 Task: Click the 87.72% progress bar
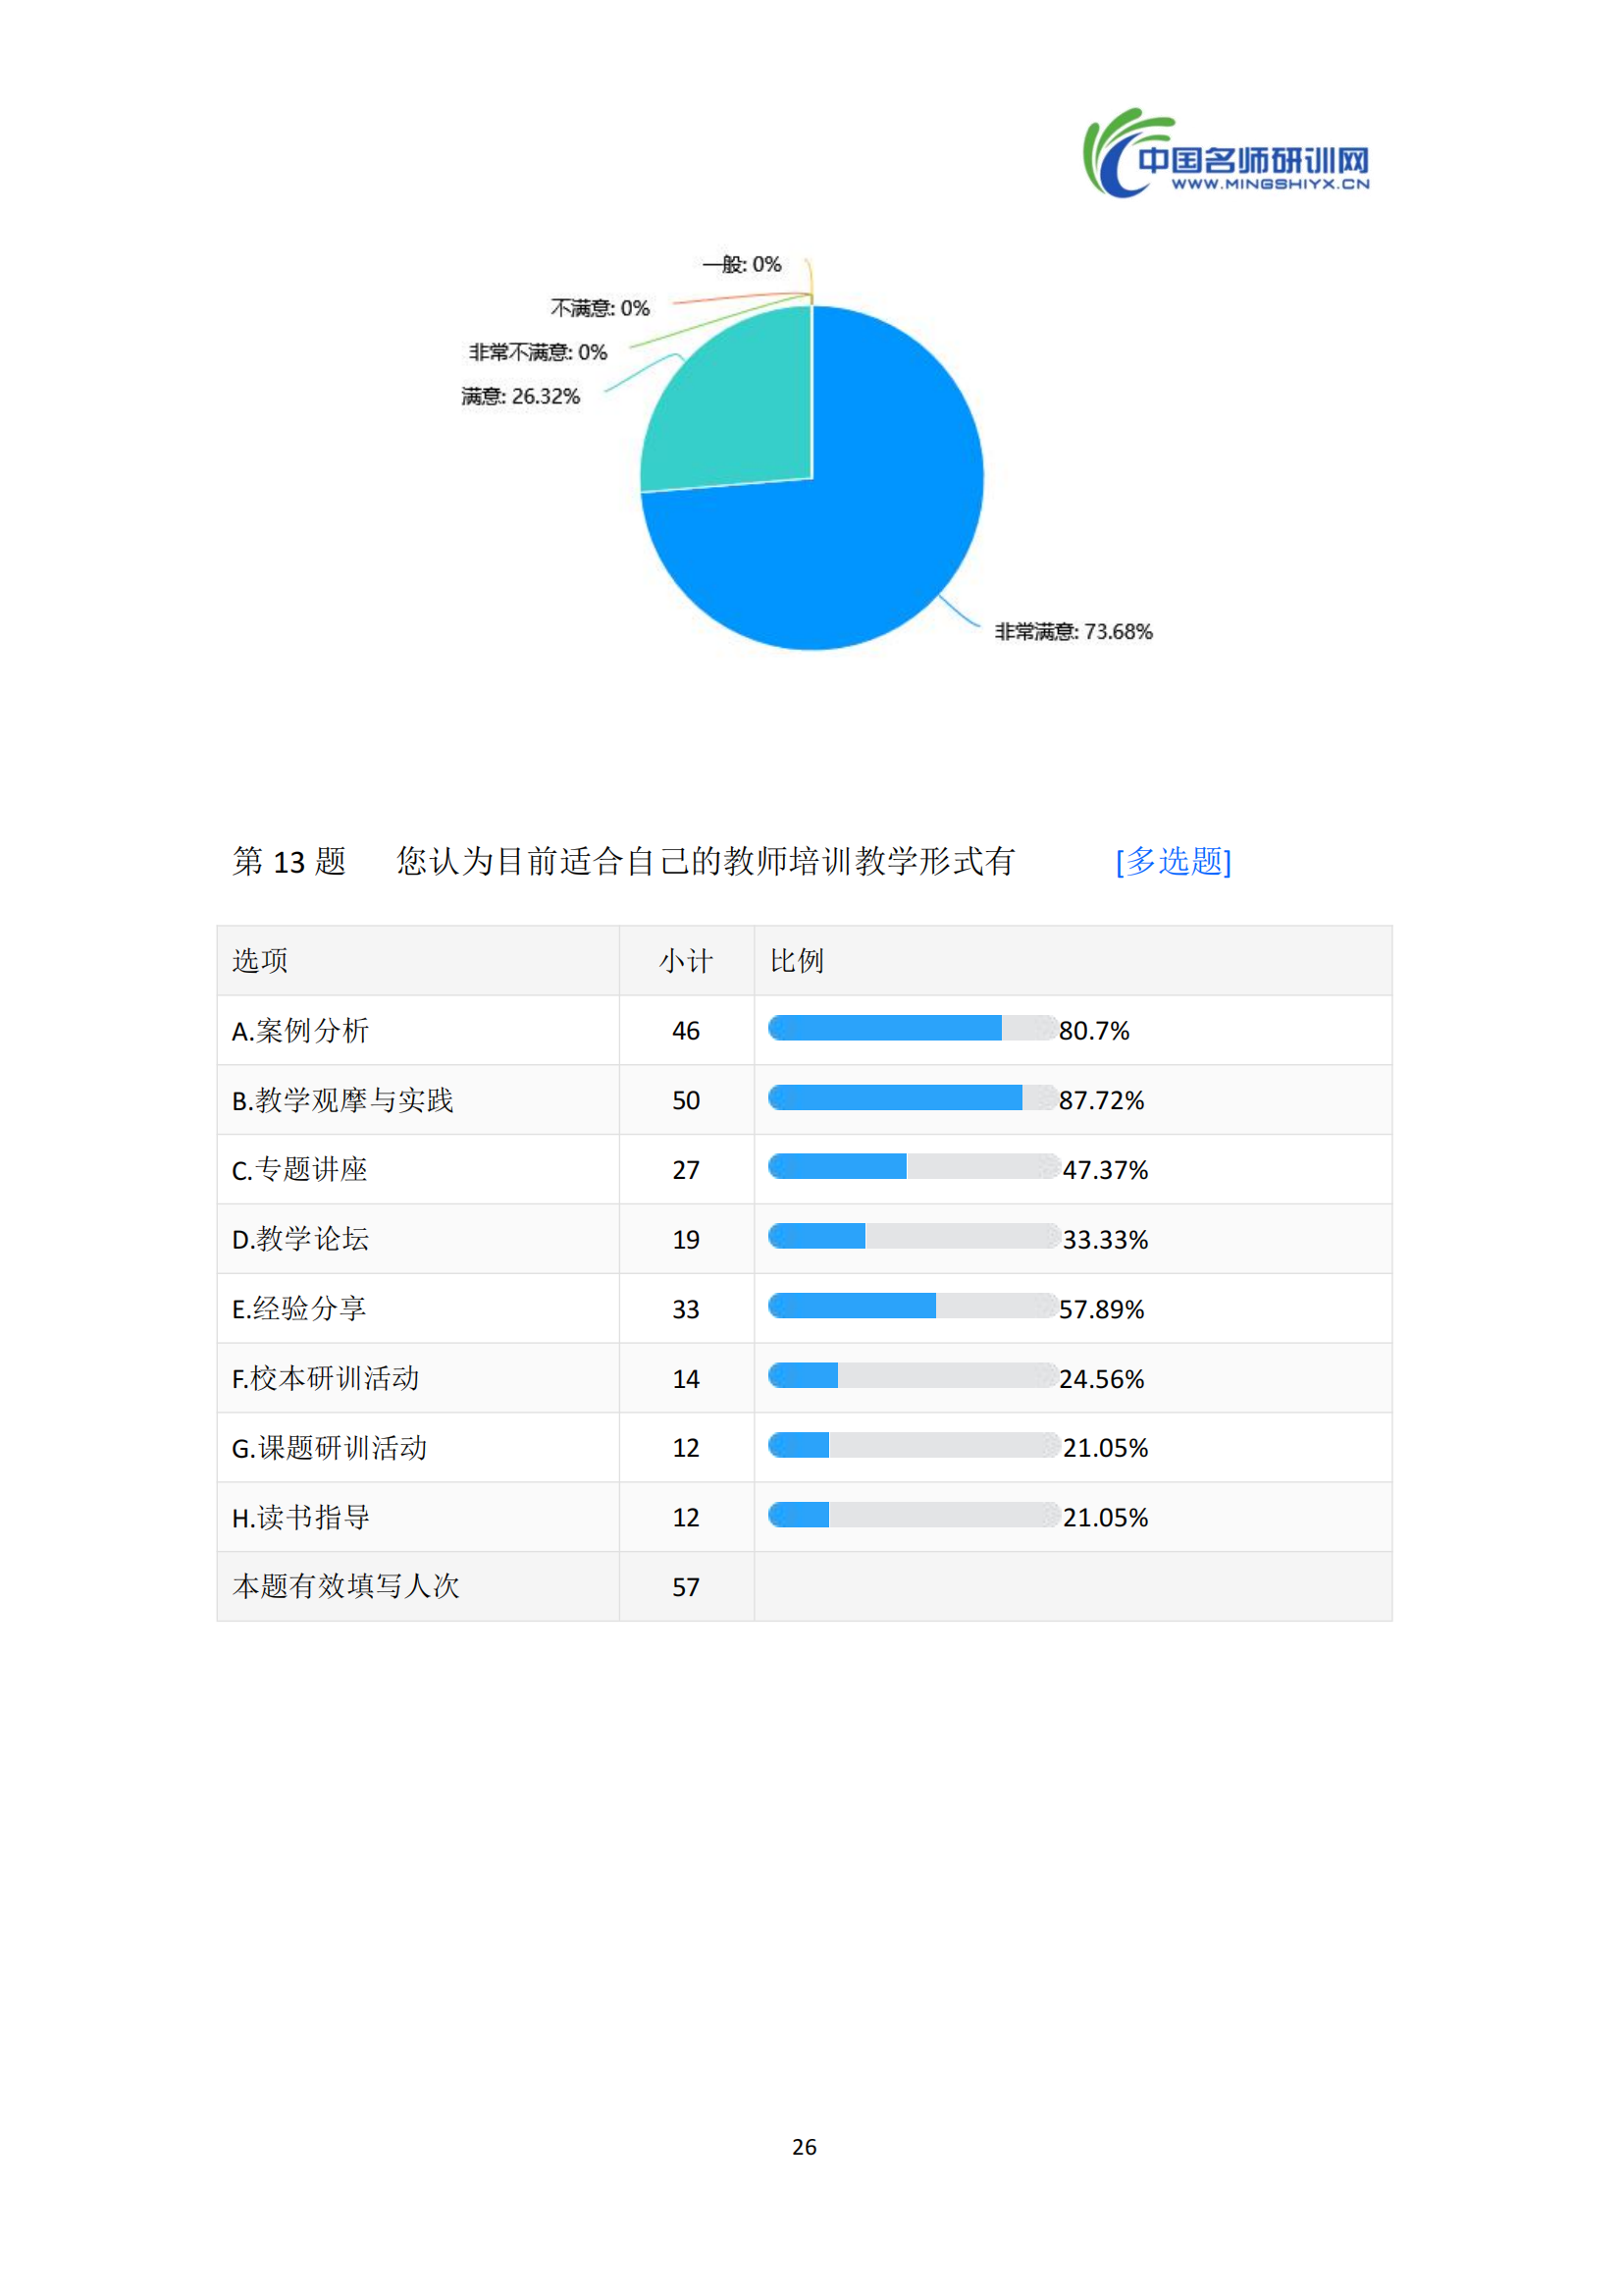913,1098
